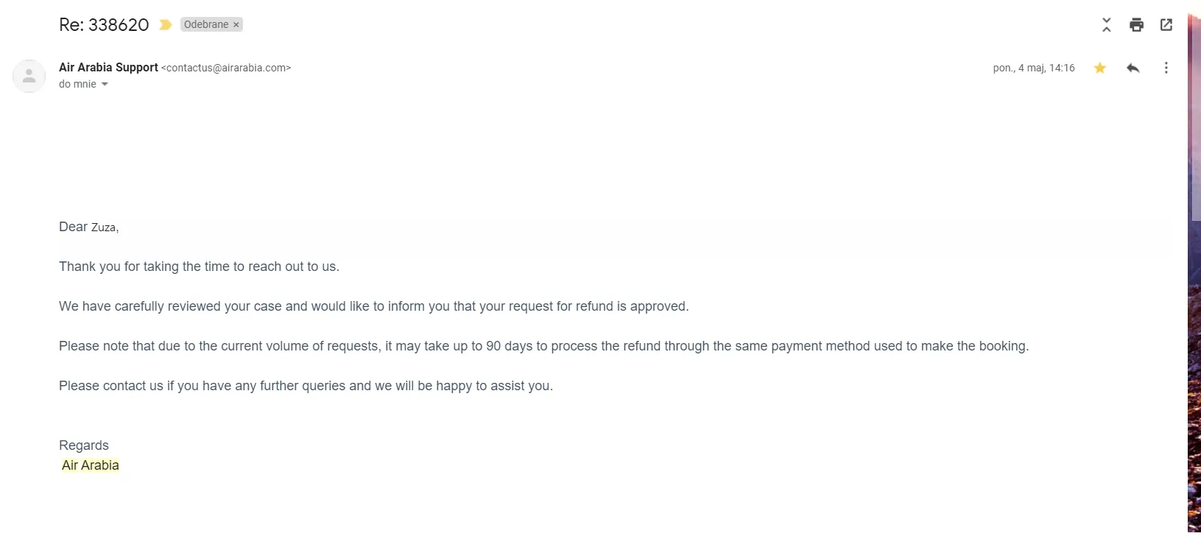
Task: Open the email in a new window
Action: coord(1166,25)
